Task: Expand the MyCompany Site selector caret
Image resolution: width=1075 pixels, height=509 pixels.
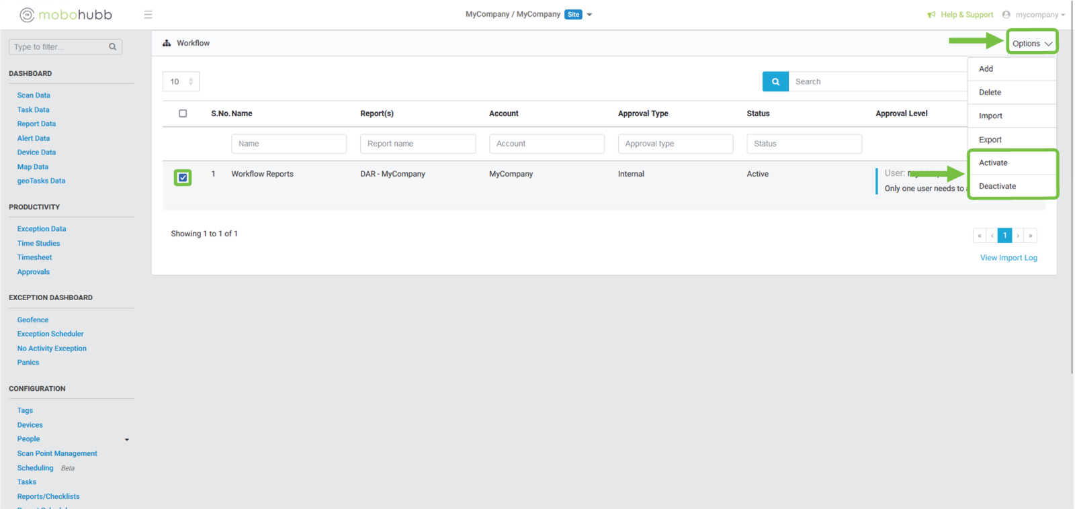Action: pos(589,15)
